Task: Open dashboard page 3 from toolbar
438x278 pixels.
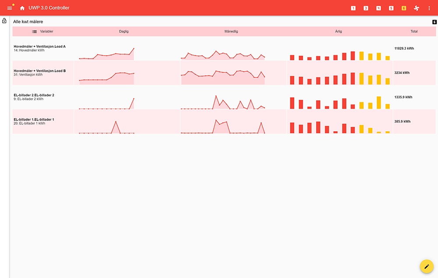Action: 366,8
